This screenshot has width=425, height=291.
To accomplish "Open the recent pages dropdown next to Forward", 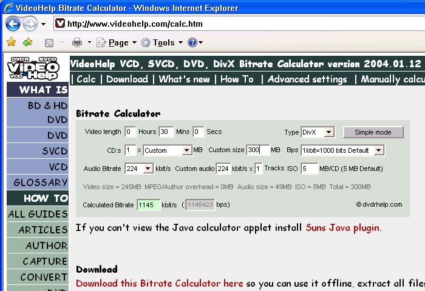I will pos(43,24).
